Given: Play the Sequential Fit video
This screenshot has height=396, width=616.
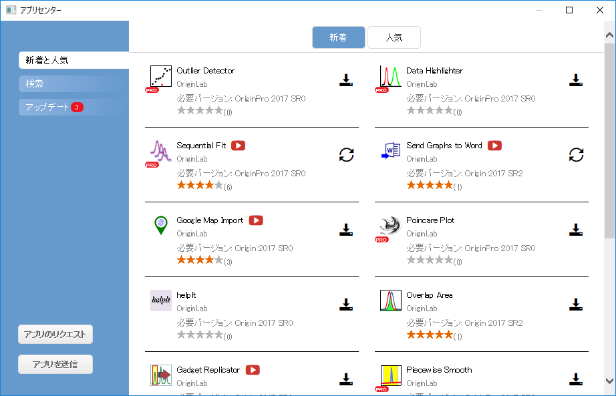Looking at the screenshot, I should click(238, 146).
